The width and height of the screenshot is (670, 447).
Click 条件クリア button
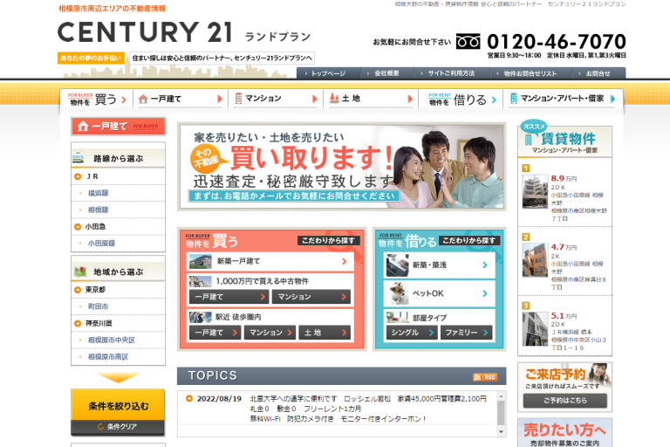[118, 427]
